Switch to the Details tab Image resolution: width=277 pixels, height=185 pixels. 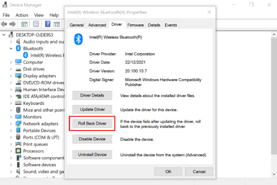tap(154, 25)
